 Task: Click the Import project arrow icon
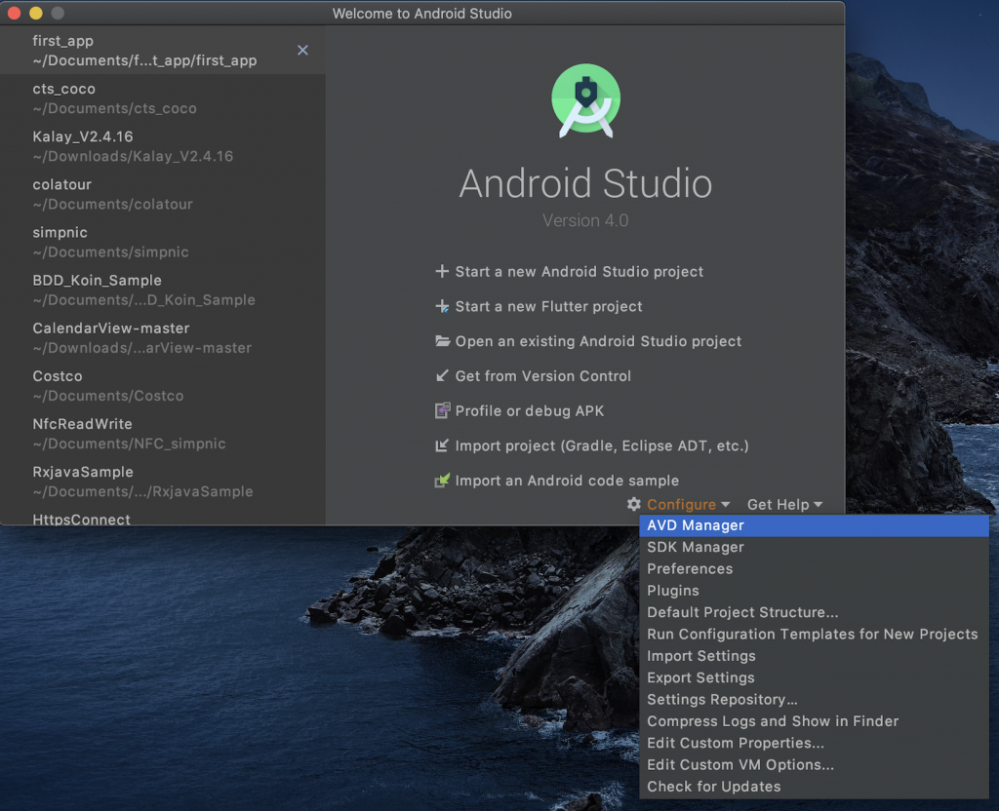point(442,444)
